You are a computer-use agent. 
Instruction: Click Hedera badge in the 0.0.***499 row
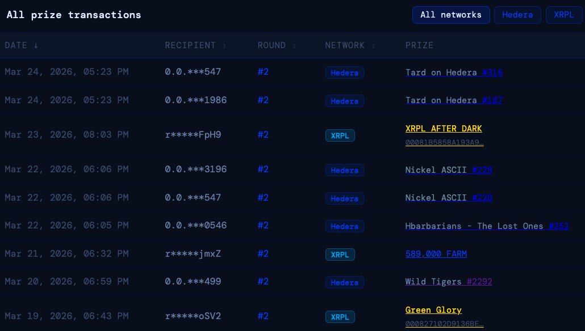[344, 282]
